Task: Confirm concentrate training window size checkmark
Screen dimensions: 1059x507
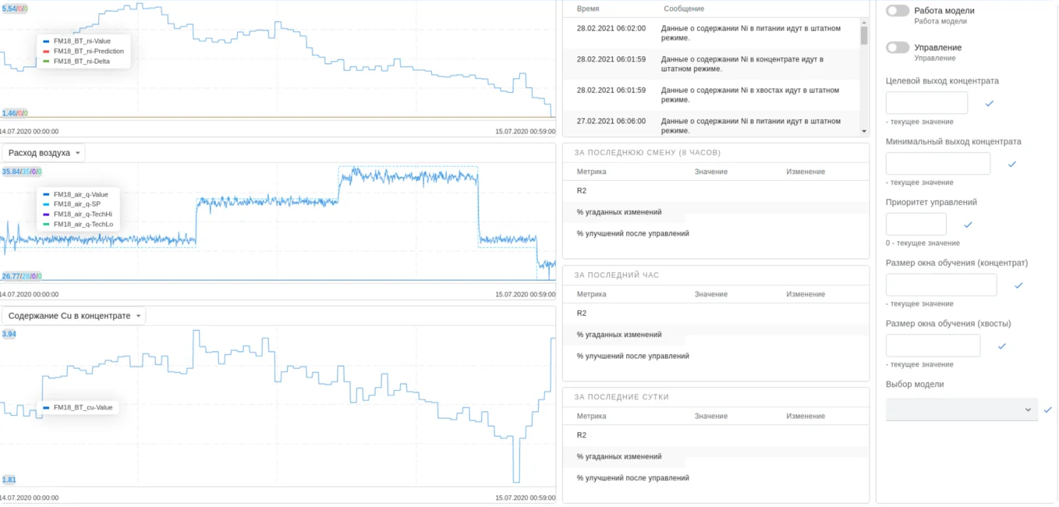Action: 1018,285
